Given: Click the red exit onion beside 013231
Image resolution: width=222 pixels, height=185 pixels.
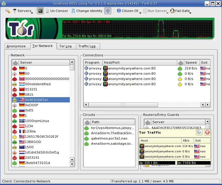Looking at the screenshot, I should tap(15, 90).
